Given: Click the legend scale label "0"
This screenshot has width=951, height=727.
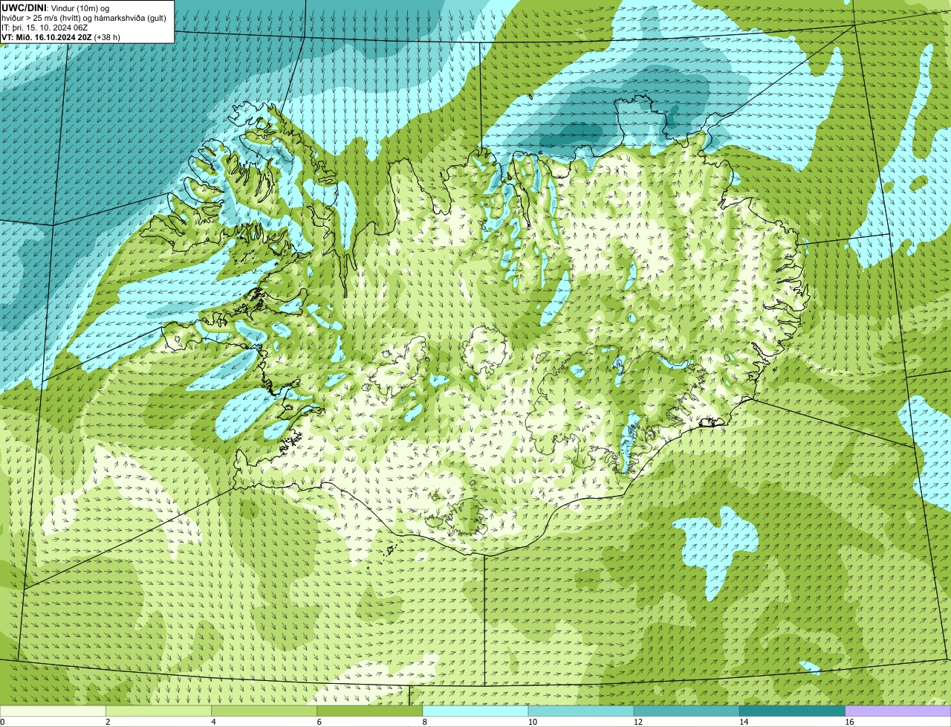Looking at the screenshot, I should point(2,722).
